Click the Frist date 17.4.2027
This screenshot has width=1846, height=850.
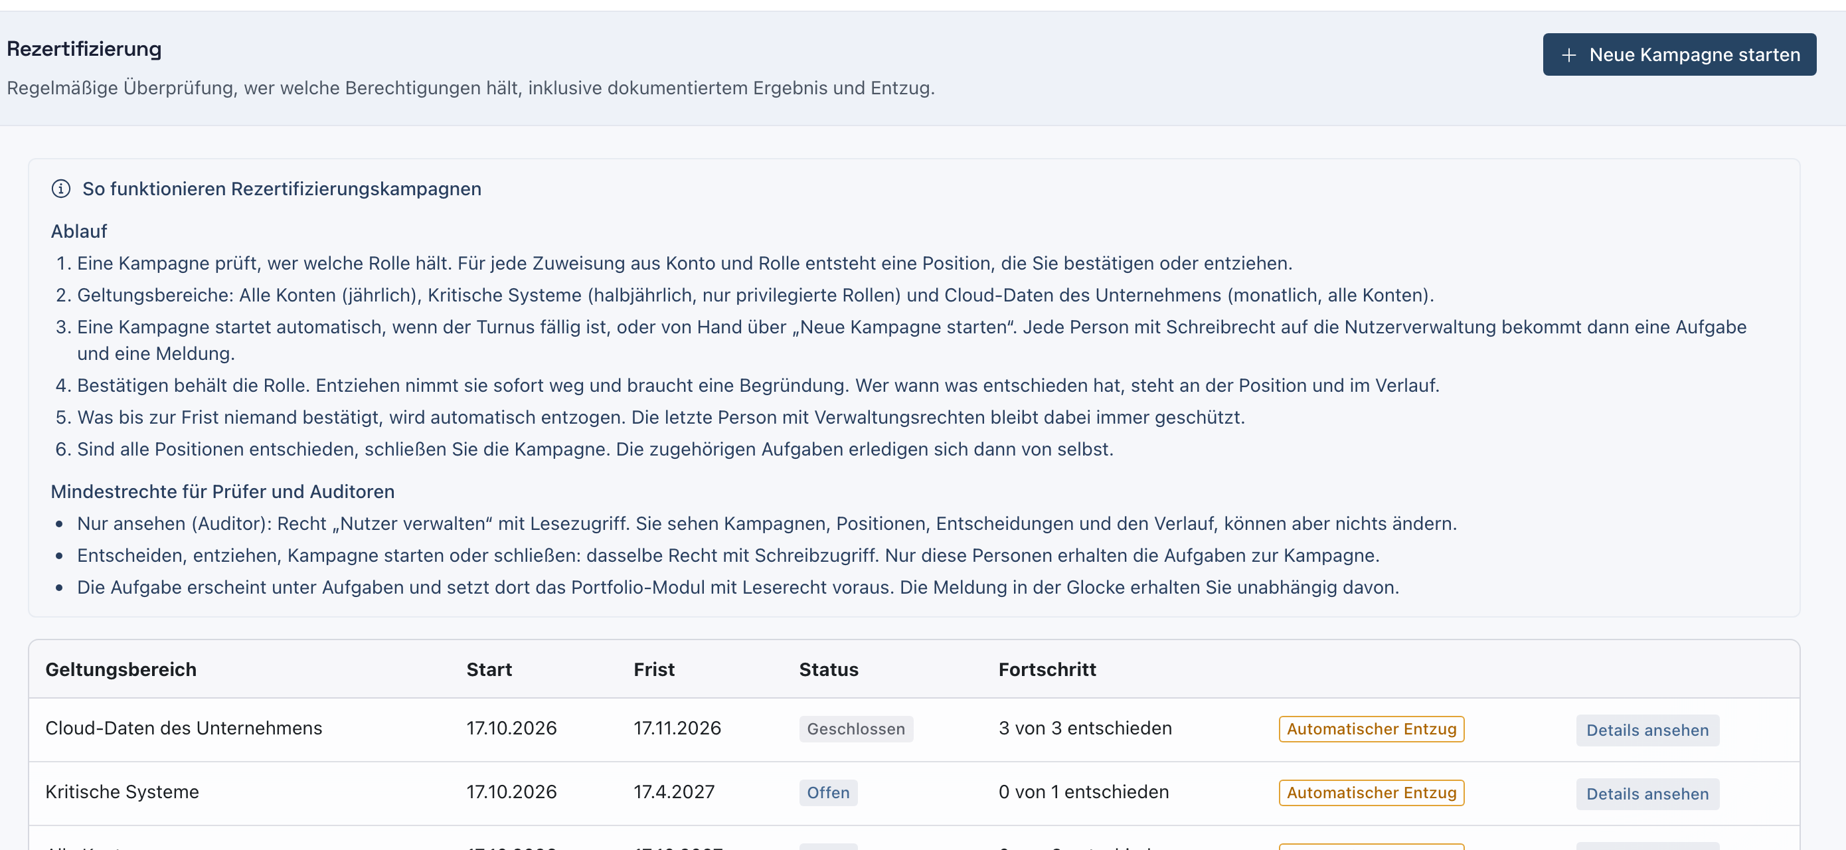click(673, 792)
